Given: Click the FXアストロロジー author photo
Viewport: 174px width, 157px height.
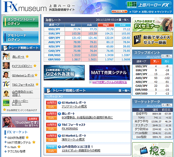Looking at the screenshot, I should 6,66.
